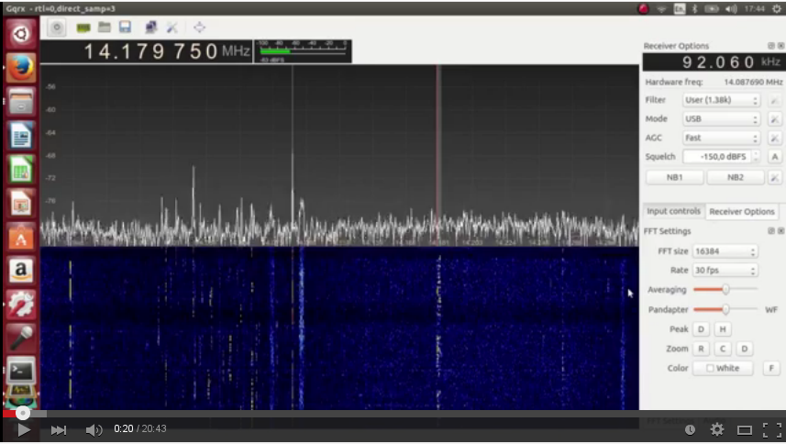Click the YouTube video play button
The image size is (786, 444).
coord(24,429)
